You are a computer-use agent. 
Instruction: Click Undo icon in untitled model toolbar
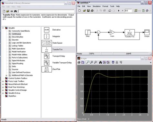pos(110,11)
